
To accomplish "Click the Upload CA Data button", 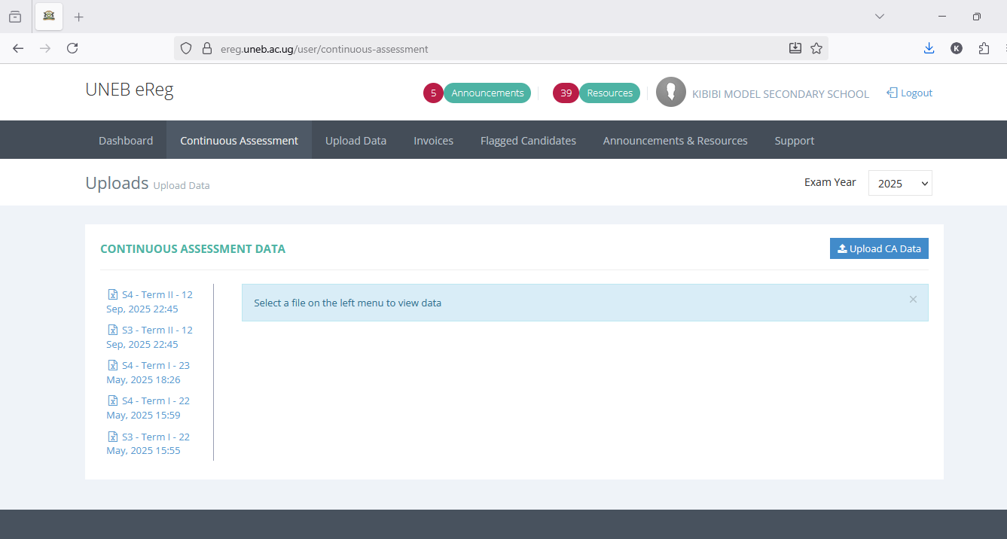I will click(x=879, y=248).
